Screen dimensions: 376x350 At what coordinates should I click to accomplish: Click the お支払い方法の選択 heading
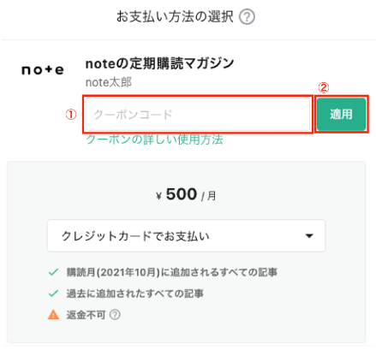(x=175, y=16)
